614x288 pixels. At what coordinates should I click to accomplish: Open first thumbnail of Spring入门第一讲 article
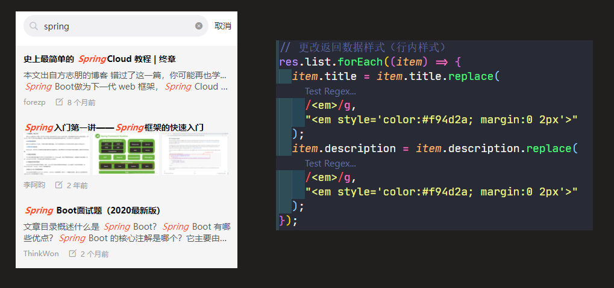pyautogui.click(x=57, y=153)
